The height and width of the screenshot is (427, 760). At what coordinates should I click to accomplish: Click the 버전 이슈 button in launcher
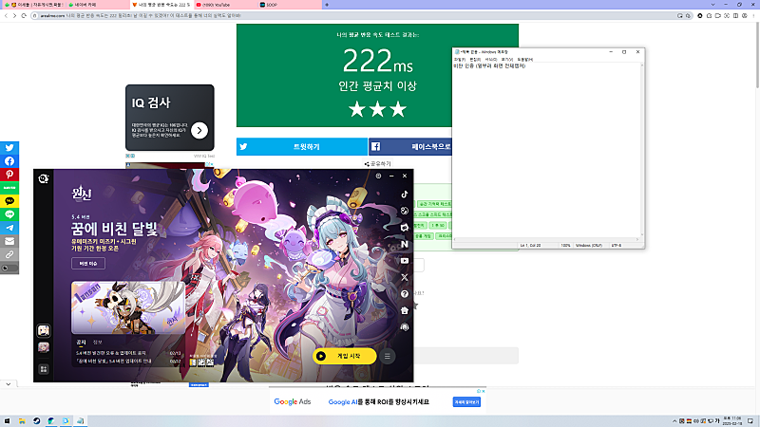point(88,264)
